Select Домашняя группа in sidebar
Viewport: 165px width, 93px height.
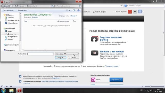[13, 45]
